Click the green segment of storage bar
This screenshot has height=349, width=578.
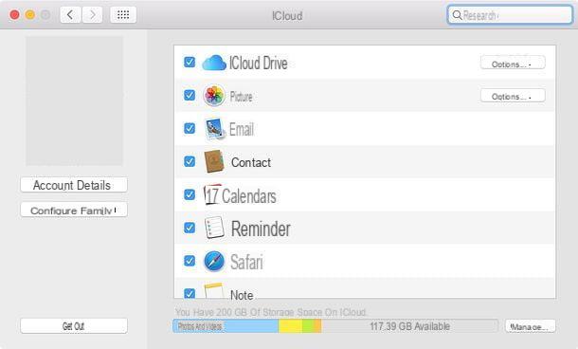pyautogui.click(x=308, y=326)
